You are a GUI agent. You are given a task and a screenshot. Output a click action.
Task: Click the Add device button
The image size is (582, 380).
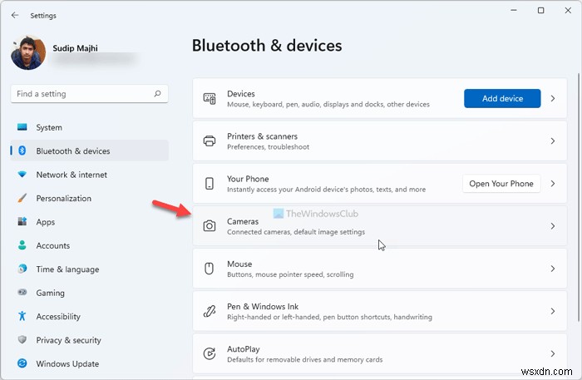click(x=502, y=98)
